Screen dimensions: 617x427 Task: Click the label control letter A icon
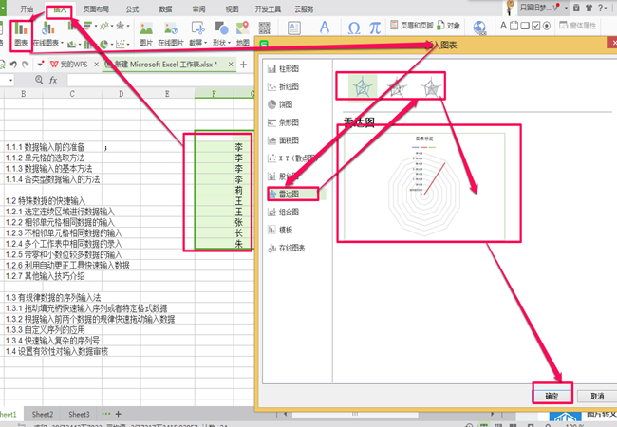[503, 26]
